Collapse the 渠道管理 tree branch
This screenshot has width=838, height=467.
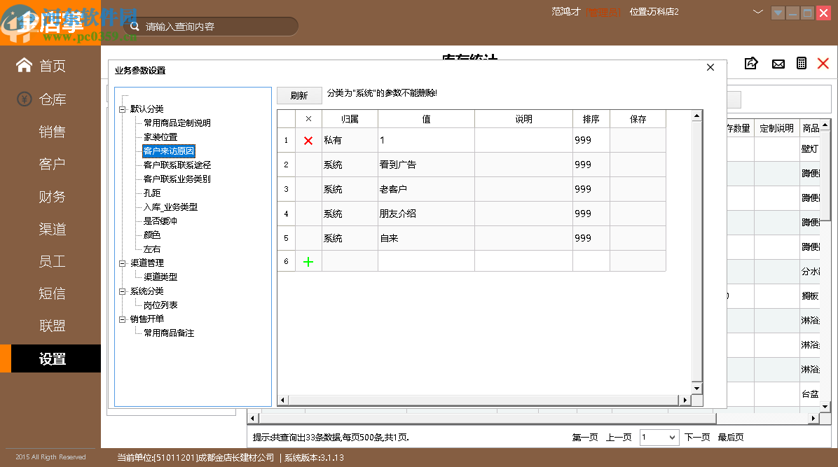click(121, 262)
